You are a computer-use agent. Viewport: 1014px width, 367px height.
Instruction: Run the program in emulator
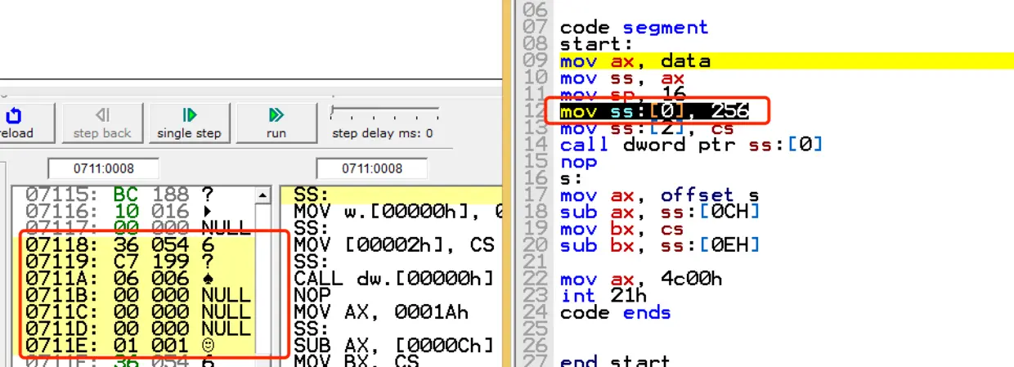(276, 123)
